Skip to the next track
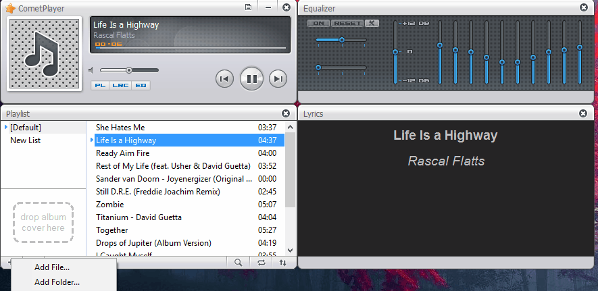This screenshot has height=291, width=598. pyautogui.click(x=278, y=79)
